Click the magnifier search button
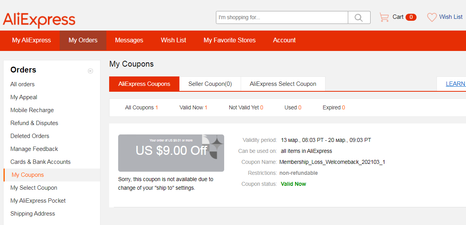 [x=359, y=18]
